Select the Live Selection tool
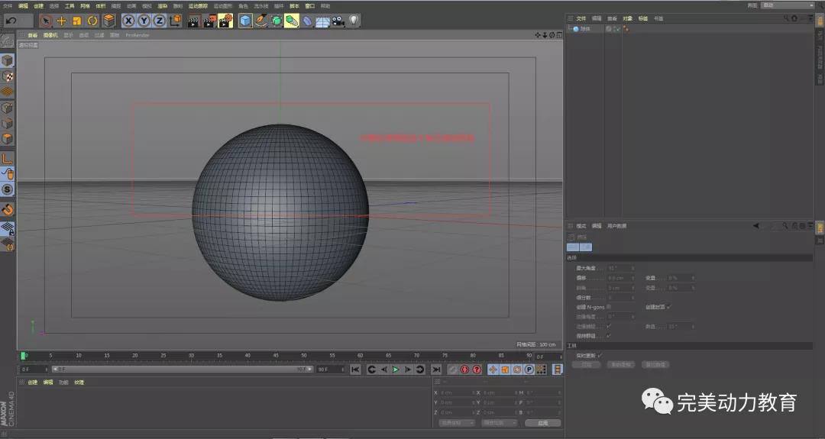This screenshot has width=825, height=439. pyautogui.click(x=46, y=21)
